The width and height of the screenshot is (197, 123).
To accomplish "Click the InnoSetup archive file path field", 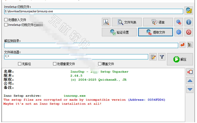I will tap(94, 11).
